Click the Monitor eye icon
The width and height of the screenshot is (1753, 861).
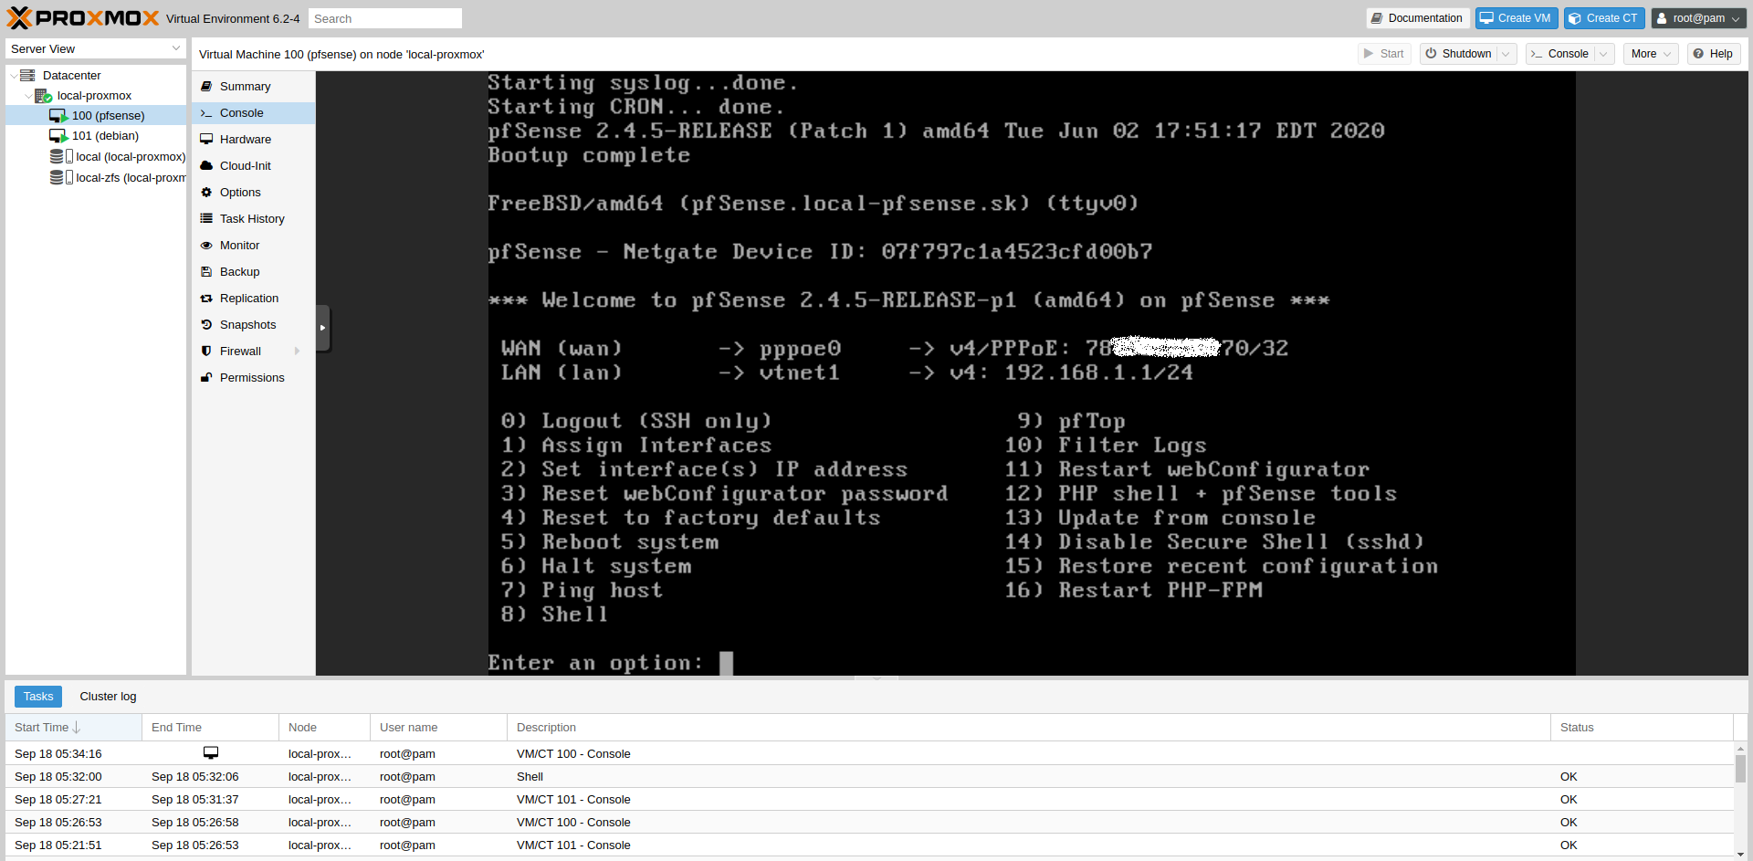(206, 246)
